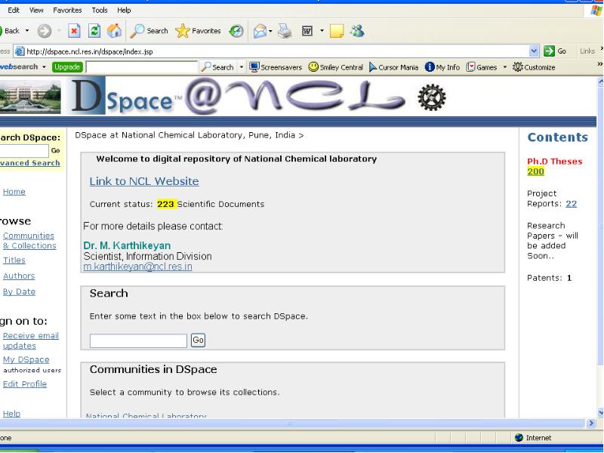Open the Advanced Search link
604x453 pixels.
click(30, 163)
